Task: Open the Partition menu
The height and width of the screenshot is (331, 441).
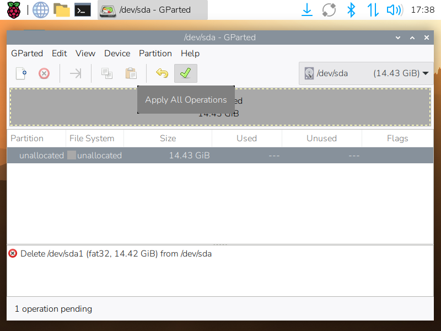Action: pyautogui.click(x=155, y=54)
